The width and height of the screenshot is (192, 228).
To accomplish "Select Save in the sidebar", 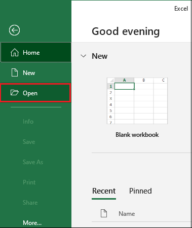I will click(29, 142).
